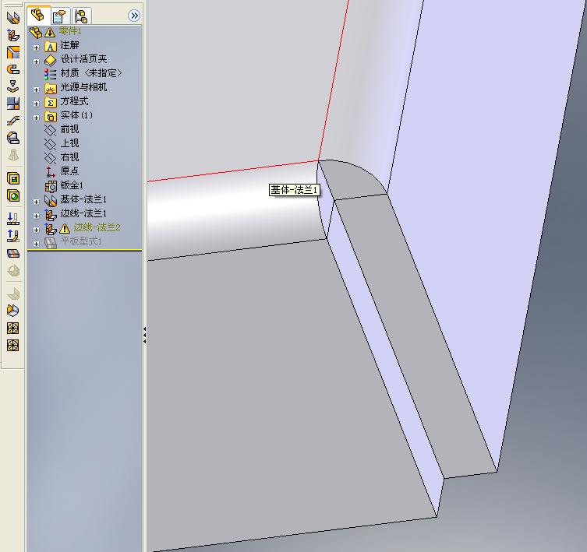
Task: Select the Rip tool
Action: pyautogui.click(x=13, y=311)
